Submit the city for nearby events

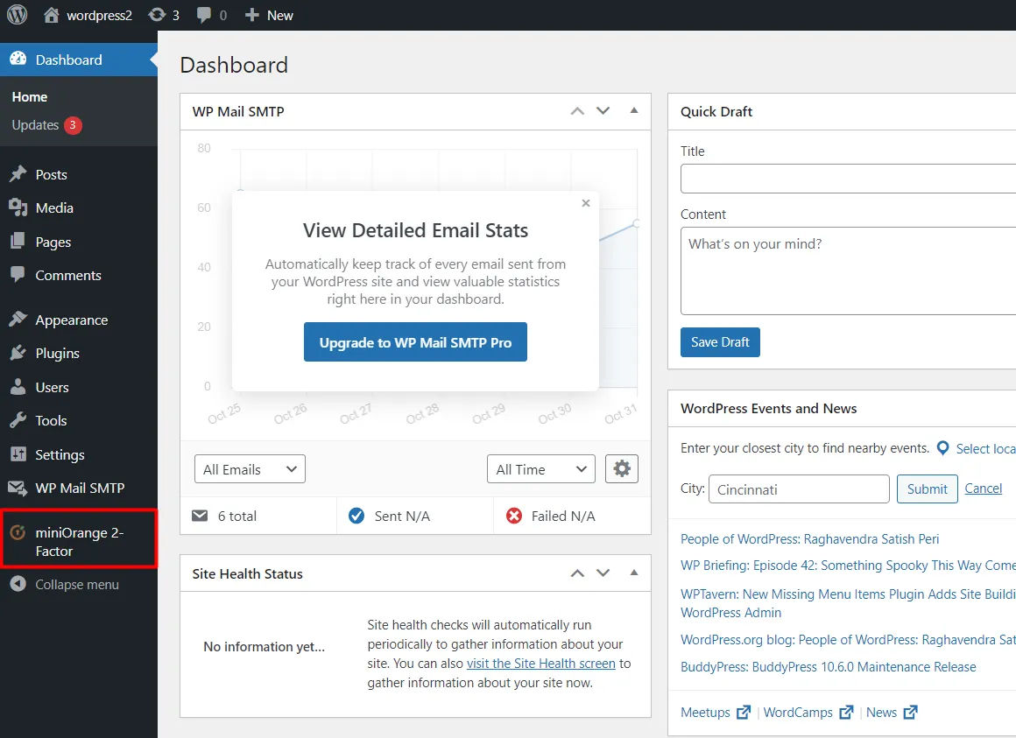tap(928, 488)
